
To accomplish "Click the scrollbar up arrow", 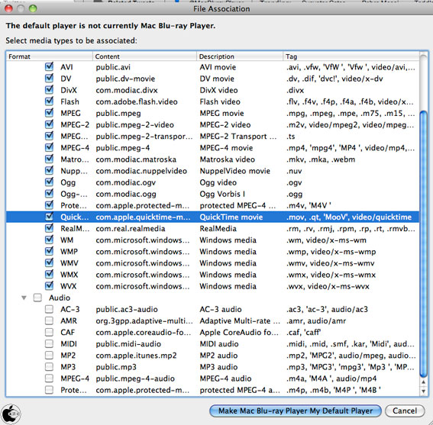I will click(423, 382).
